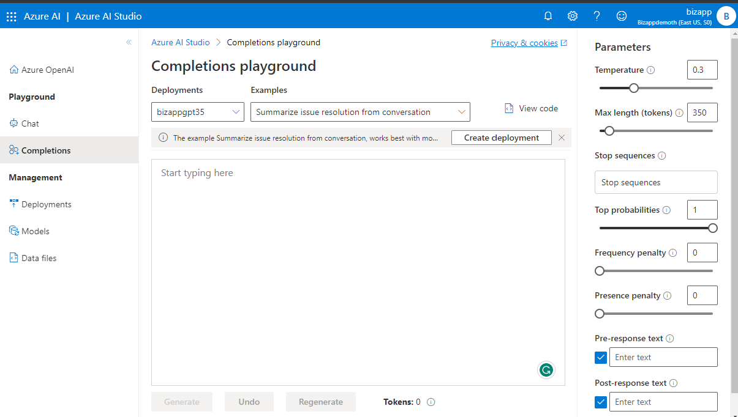
Task: Click the Post-response Enter text field
Action: [x=663, y=402]
